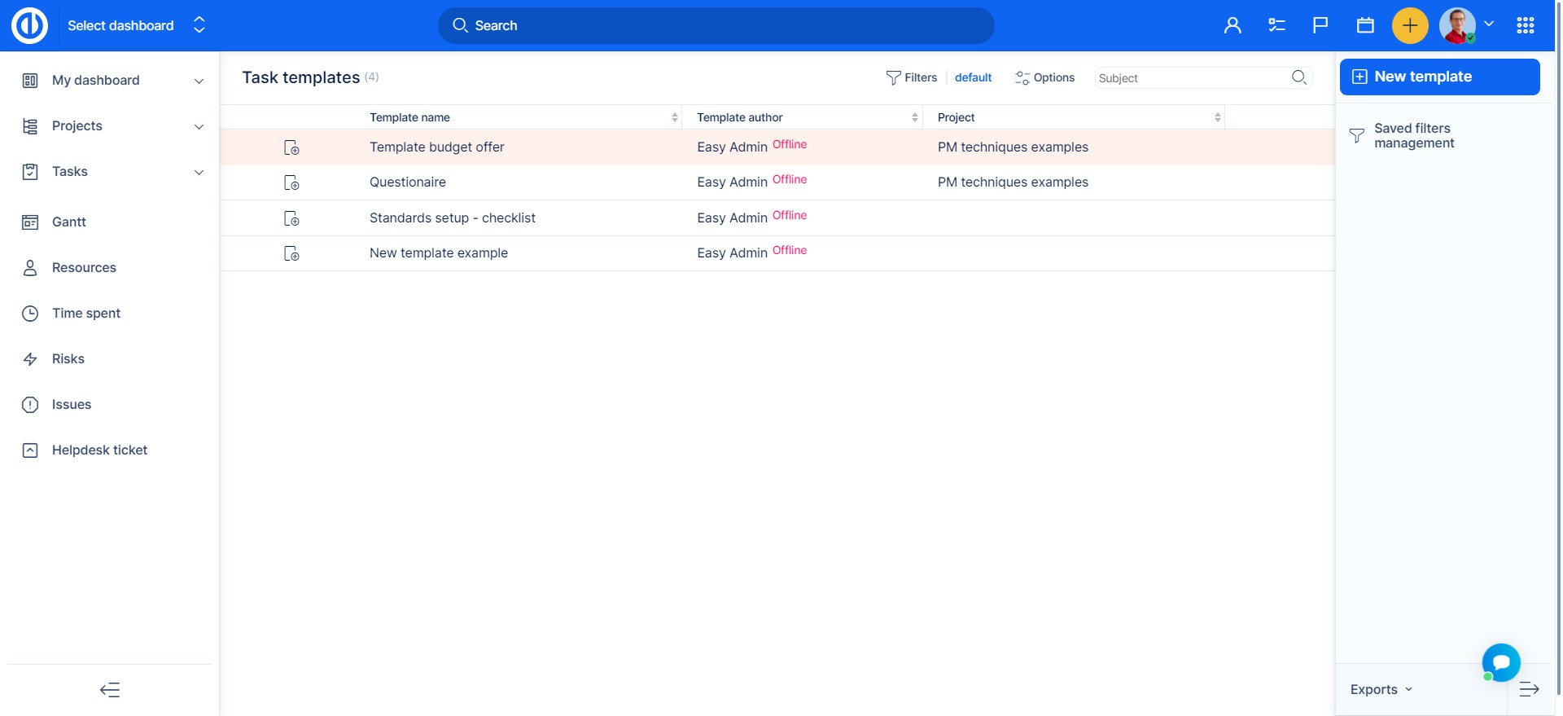Click the Easy Project logo icon
The image size is (1563, 716).
(29, 26)
